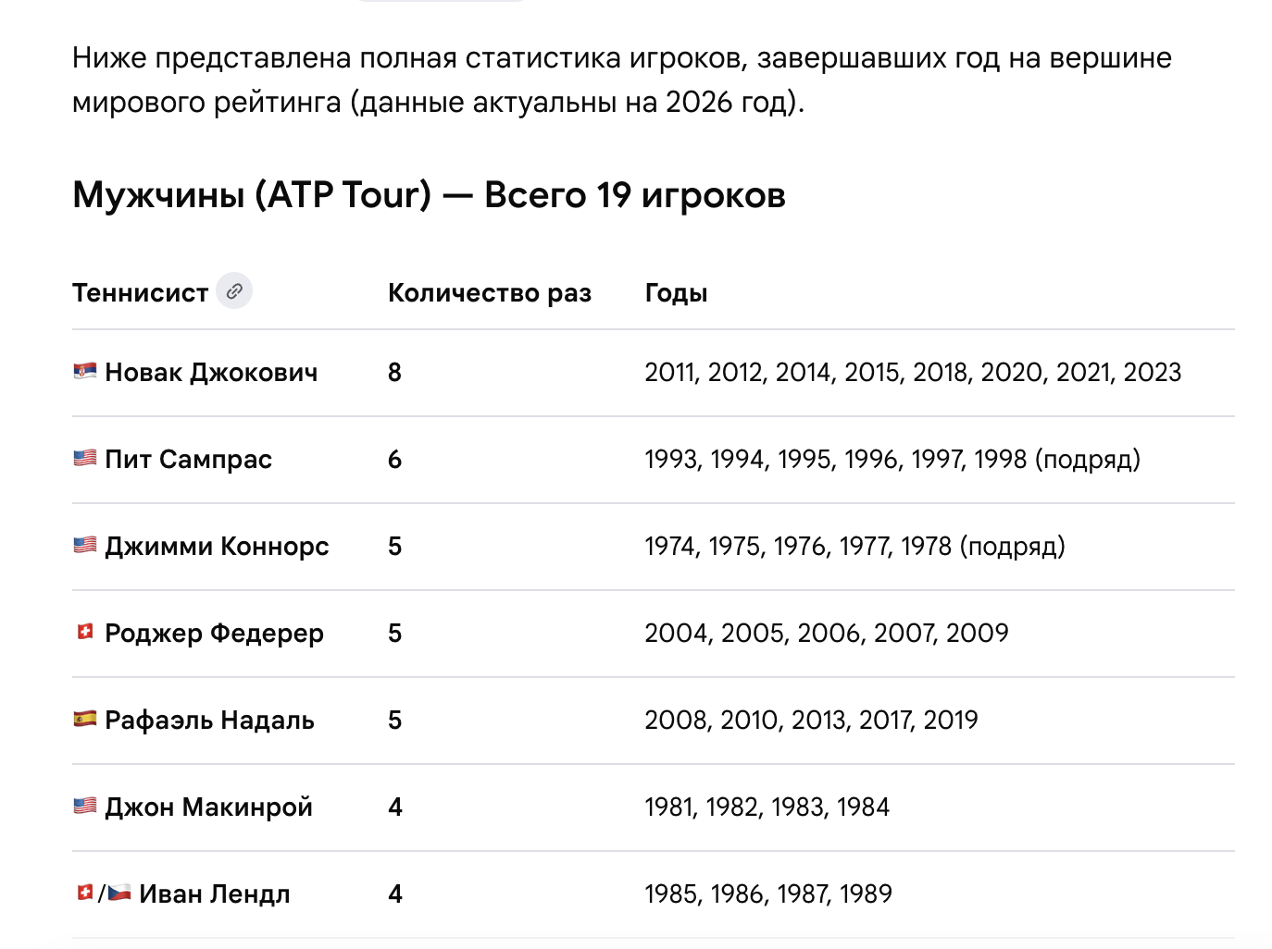Click the count 8 in Джокович's row
Screen dimensions: 1272x949
[x=394, y=372]
